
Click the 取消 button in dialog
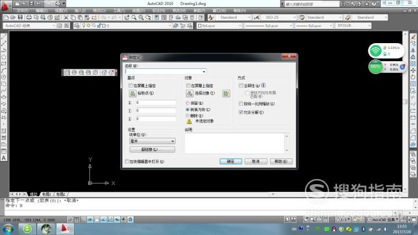point(256,162)
